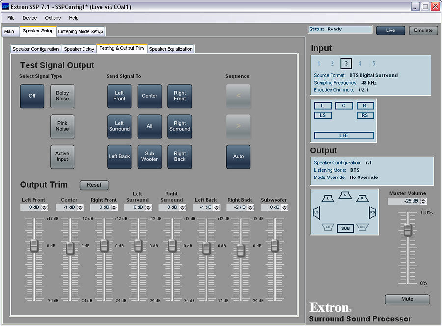Click the LS speaker icon in output diagram
This screenshot has width=442, height=326.
tap(317, 213)
